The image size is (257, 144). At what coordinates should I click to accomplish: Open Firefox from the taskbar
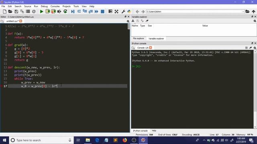click(x=124, y=140)
